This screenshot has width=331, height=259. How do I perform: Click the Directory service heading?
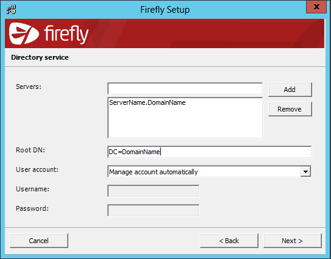[40, 57]
